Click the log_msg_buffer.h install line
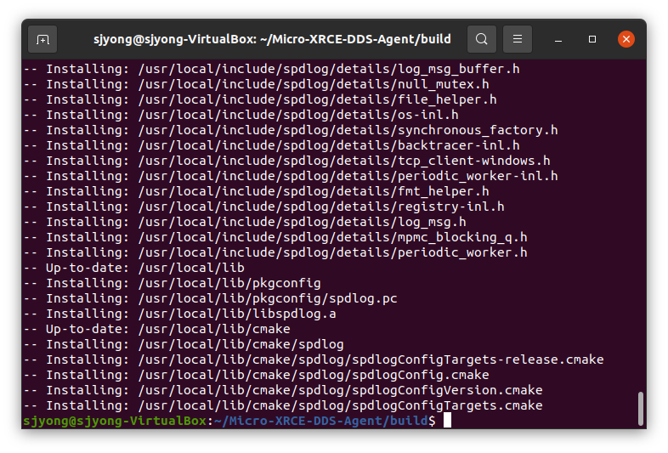The image size is (668, 453). click(x=272, y=69)
